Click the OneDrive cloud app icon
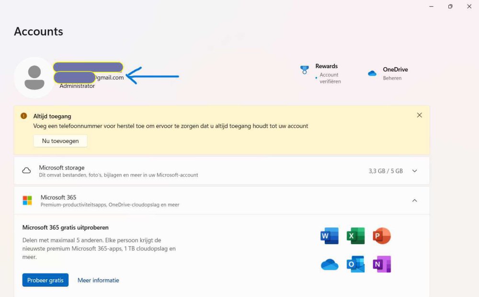This screenshot has height=297, width=479. (330, 264)
